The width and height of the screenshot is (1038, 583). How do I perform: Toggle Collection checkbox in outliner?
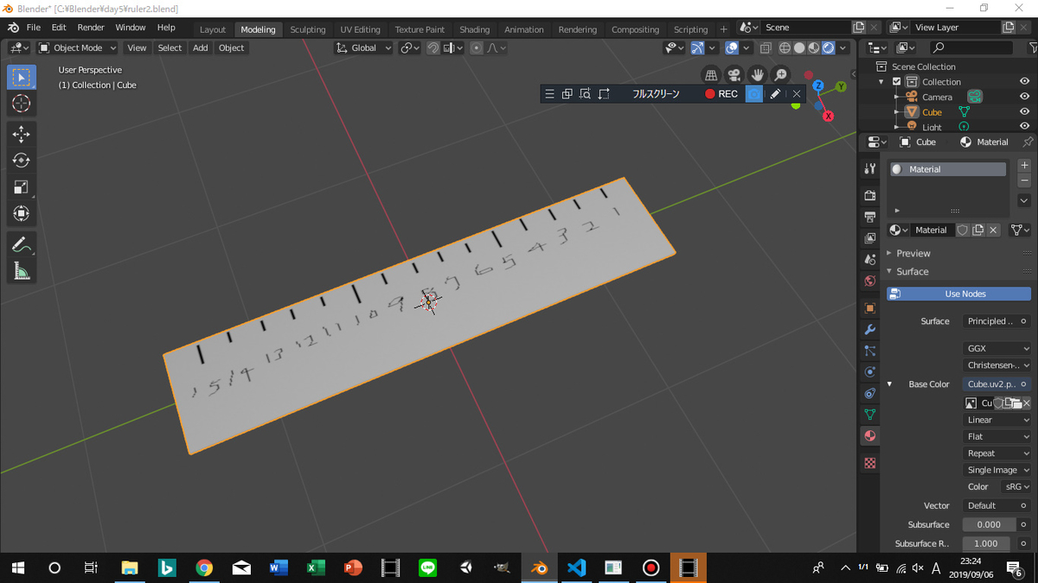[x=897, y=82]
